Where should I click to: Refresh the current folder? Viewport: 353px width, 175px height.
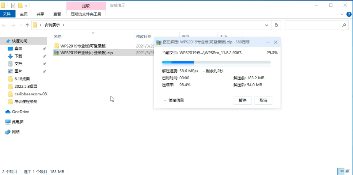pos(276,25)
